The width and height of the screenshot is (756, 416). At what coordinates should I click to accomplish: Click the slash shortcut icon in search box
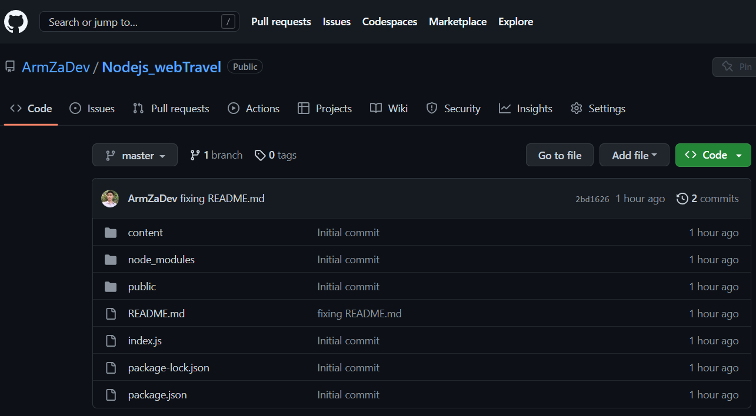(228, 22)
